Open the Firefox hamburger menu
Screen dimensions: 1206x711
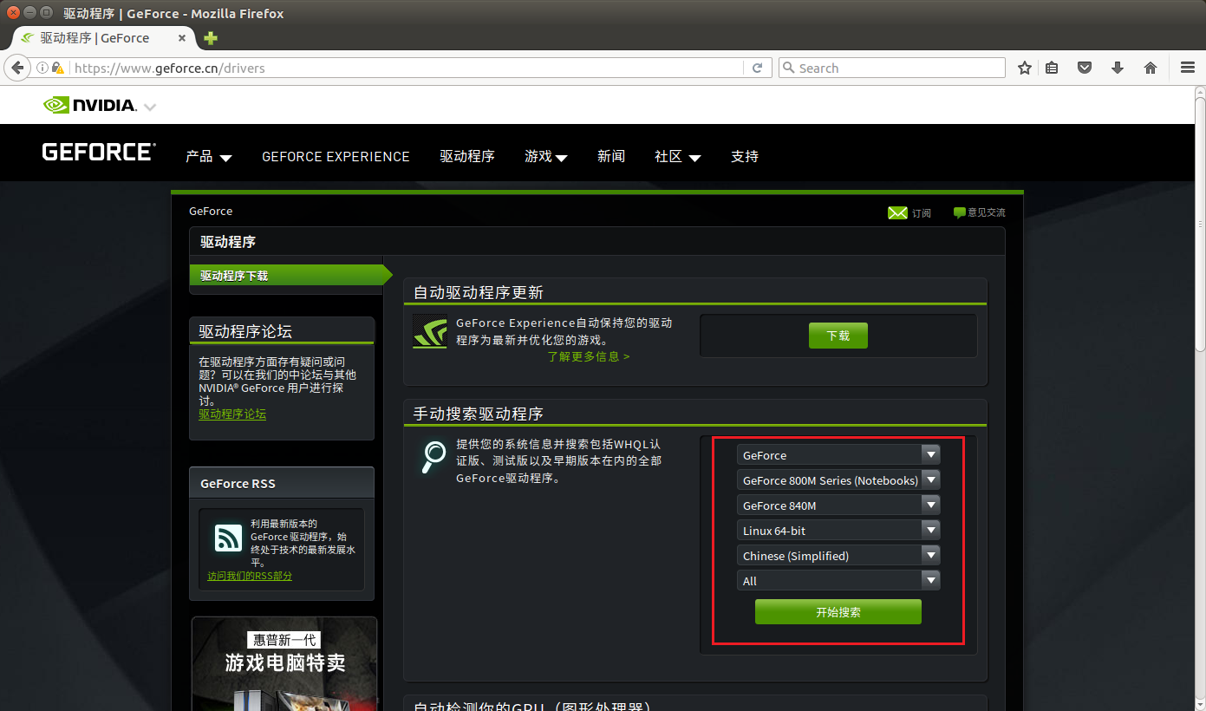(x=1187, y=68)
